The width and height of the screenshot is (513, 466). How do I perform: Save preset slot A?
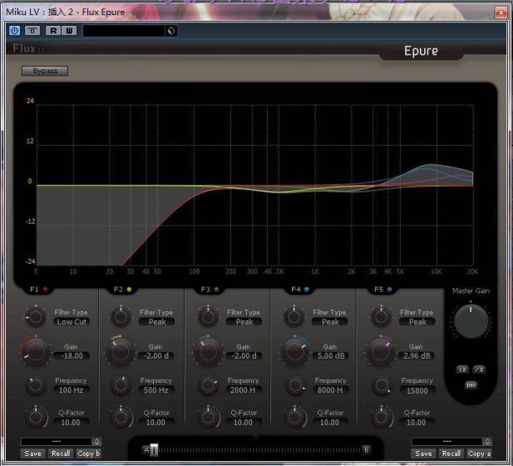pos(33,454)
